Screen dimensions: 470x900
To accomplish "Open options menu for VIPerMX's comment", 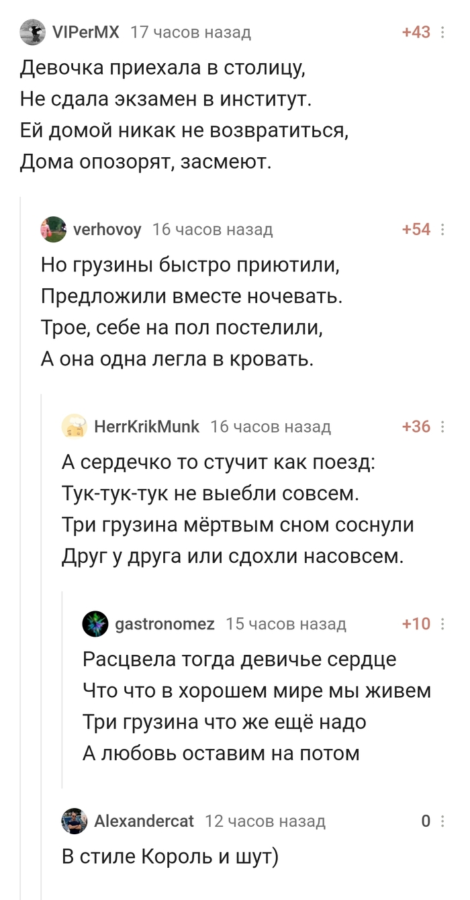I will 443,32.
